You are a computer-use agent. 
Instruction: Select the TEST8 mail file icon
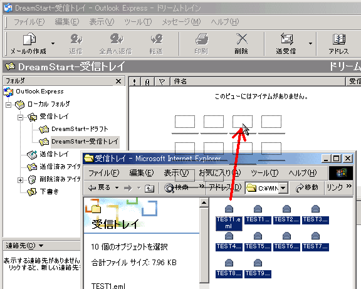point(229,263)
